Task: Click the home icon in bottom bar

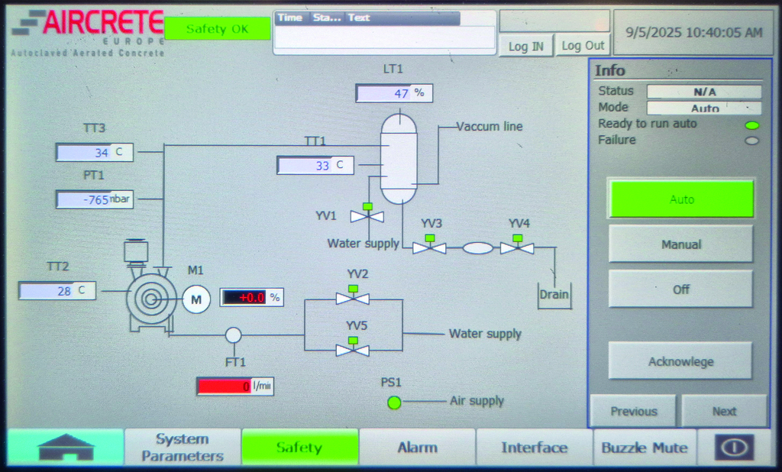Action: (x=66, y=448)
